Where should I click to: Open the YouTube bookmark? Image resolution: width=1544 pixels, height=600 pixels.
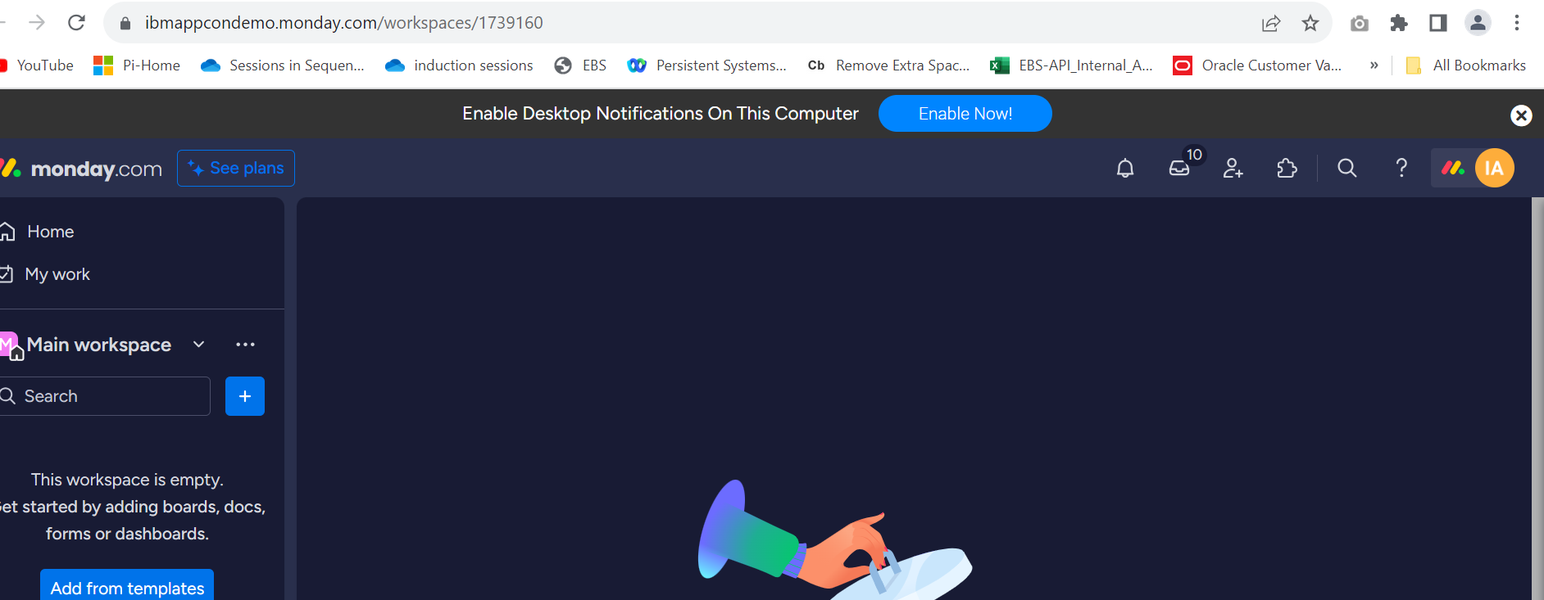[37, 65]
